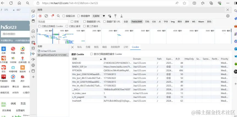Image resolution: width=237 pixels, height=117 pixels.
Task: Toggle 隐藏扩展 URL checkbox
Action: point(104,22)
